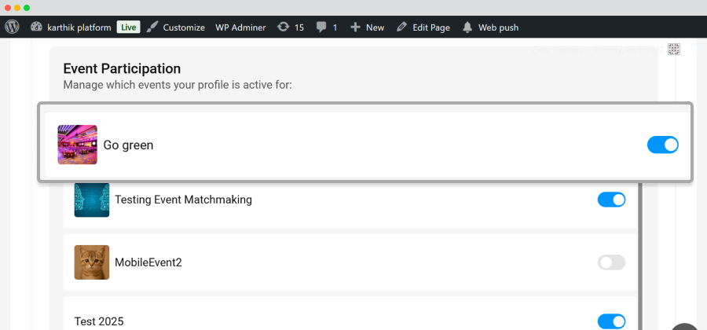Viewport: 707px width, 330px height.
Task: Click Testing Event Matchmaking thumbnail image
Action: (92, 200)
